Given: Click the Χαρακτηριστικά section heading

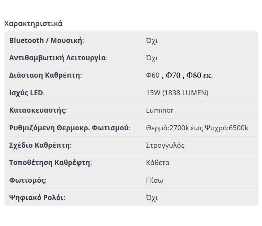Looking at the screenshot, I should point(33,23).
